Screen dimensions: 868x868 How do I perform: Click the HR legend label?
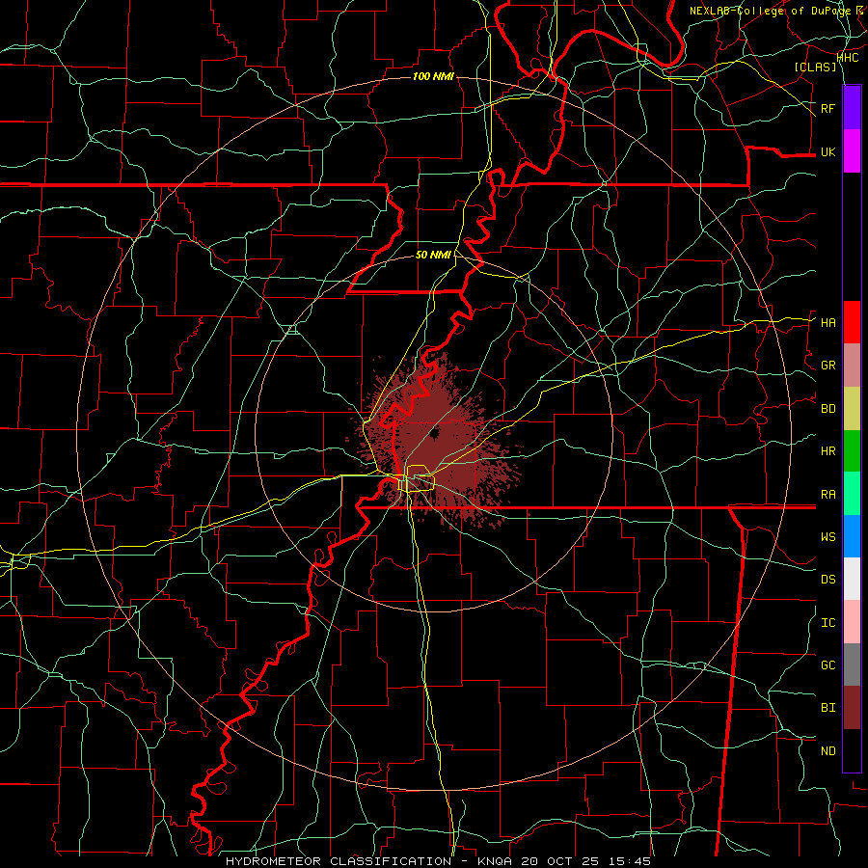tap(827, 451)
